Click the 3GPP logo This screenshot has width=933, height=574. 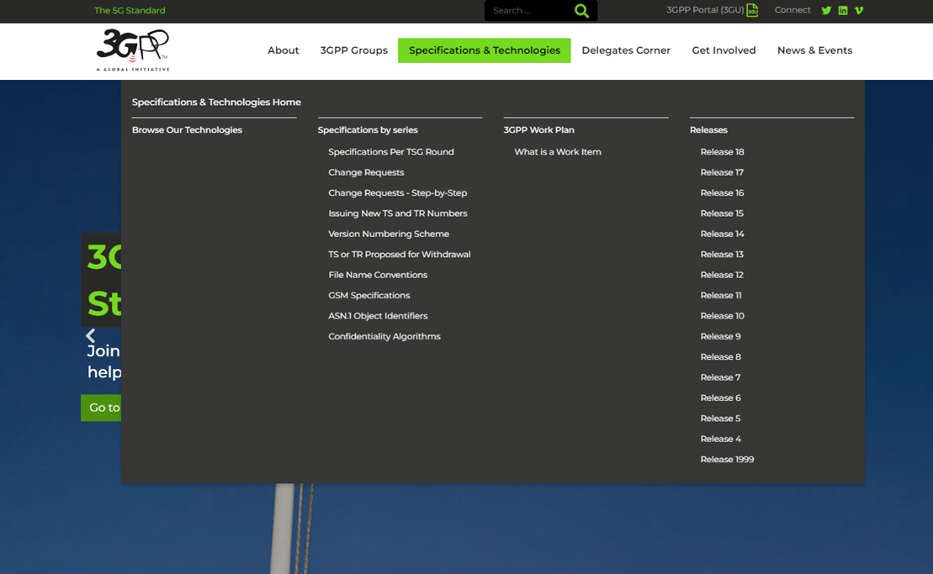[x=133, y=50]
